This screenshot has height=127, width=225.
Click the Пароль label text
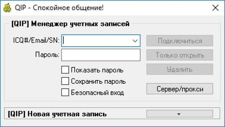click(47, 55)
